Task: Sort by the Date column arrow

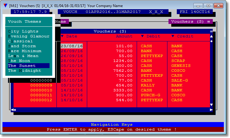Action: tap(62, 36)
